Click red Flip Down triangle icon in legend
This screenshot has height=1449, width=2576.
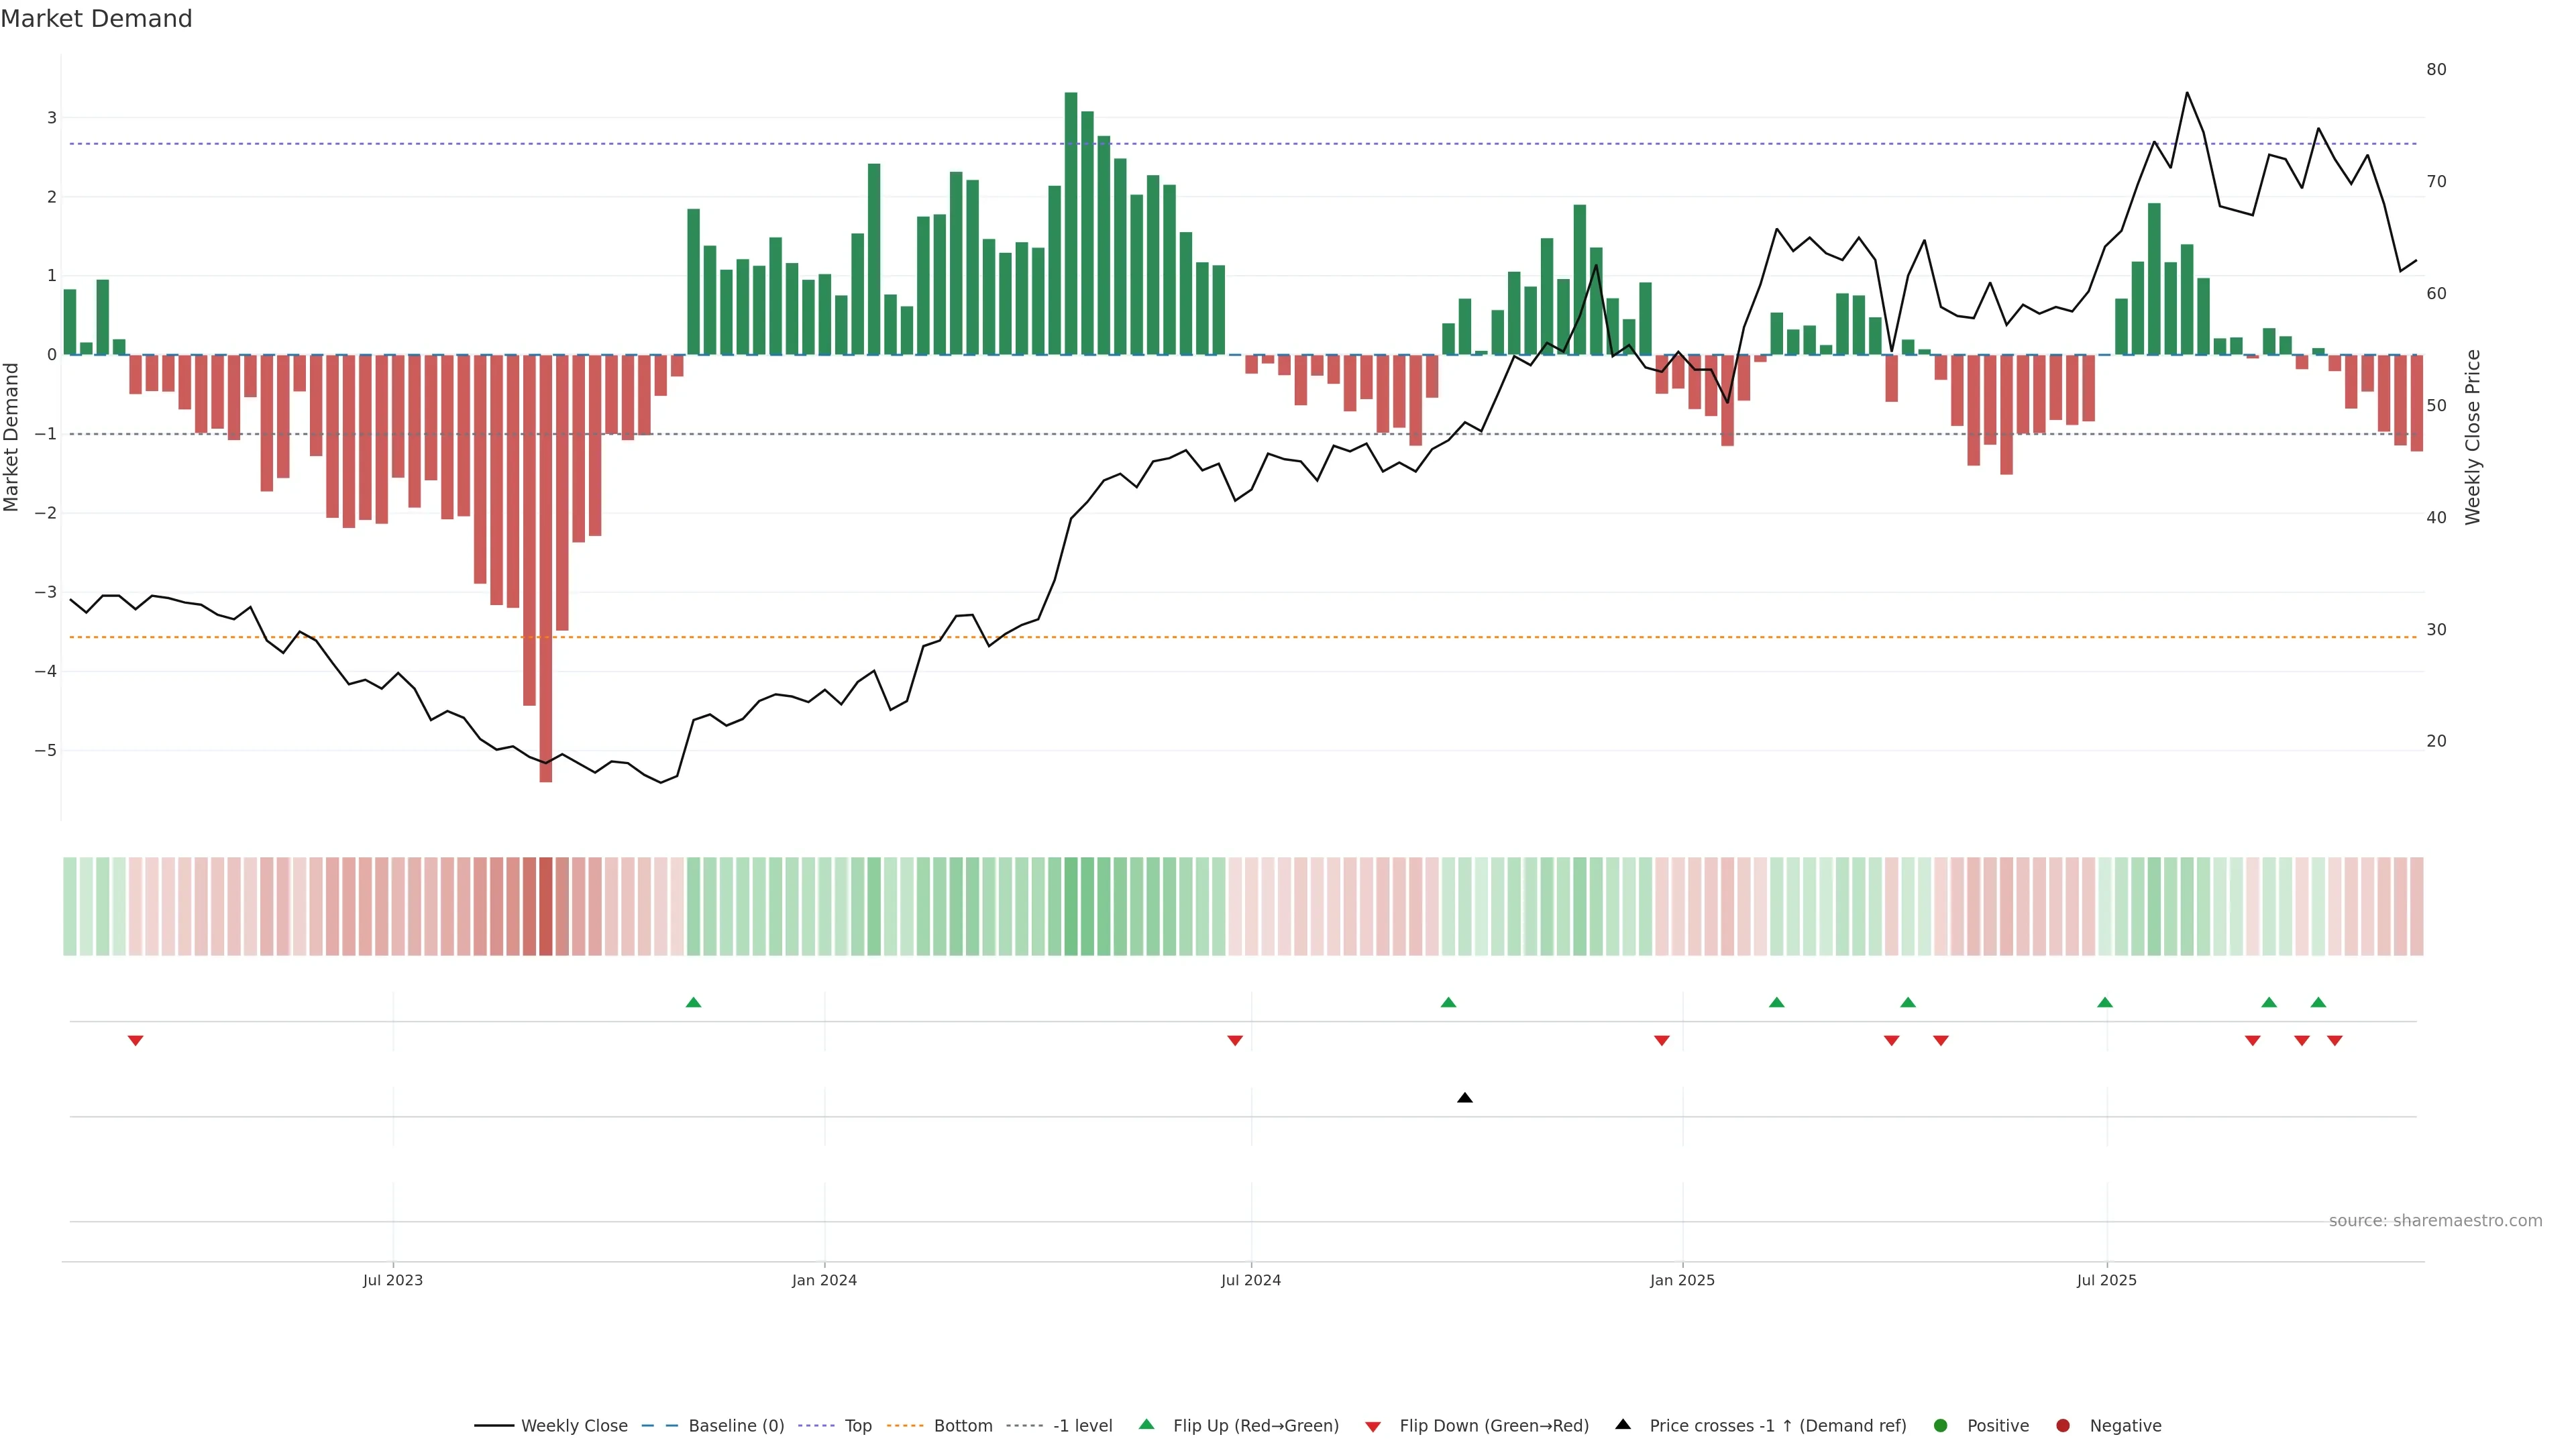point(1373,1427)
